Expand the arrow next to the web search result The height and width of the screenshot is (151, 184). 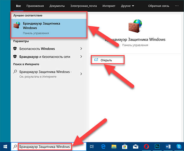click(x=81, y=74)
